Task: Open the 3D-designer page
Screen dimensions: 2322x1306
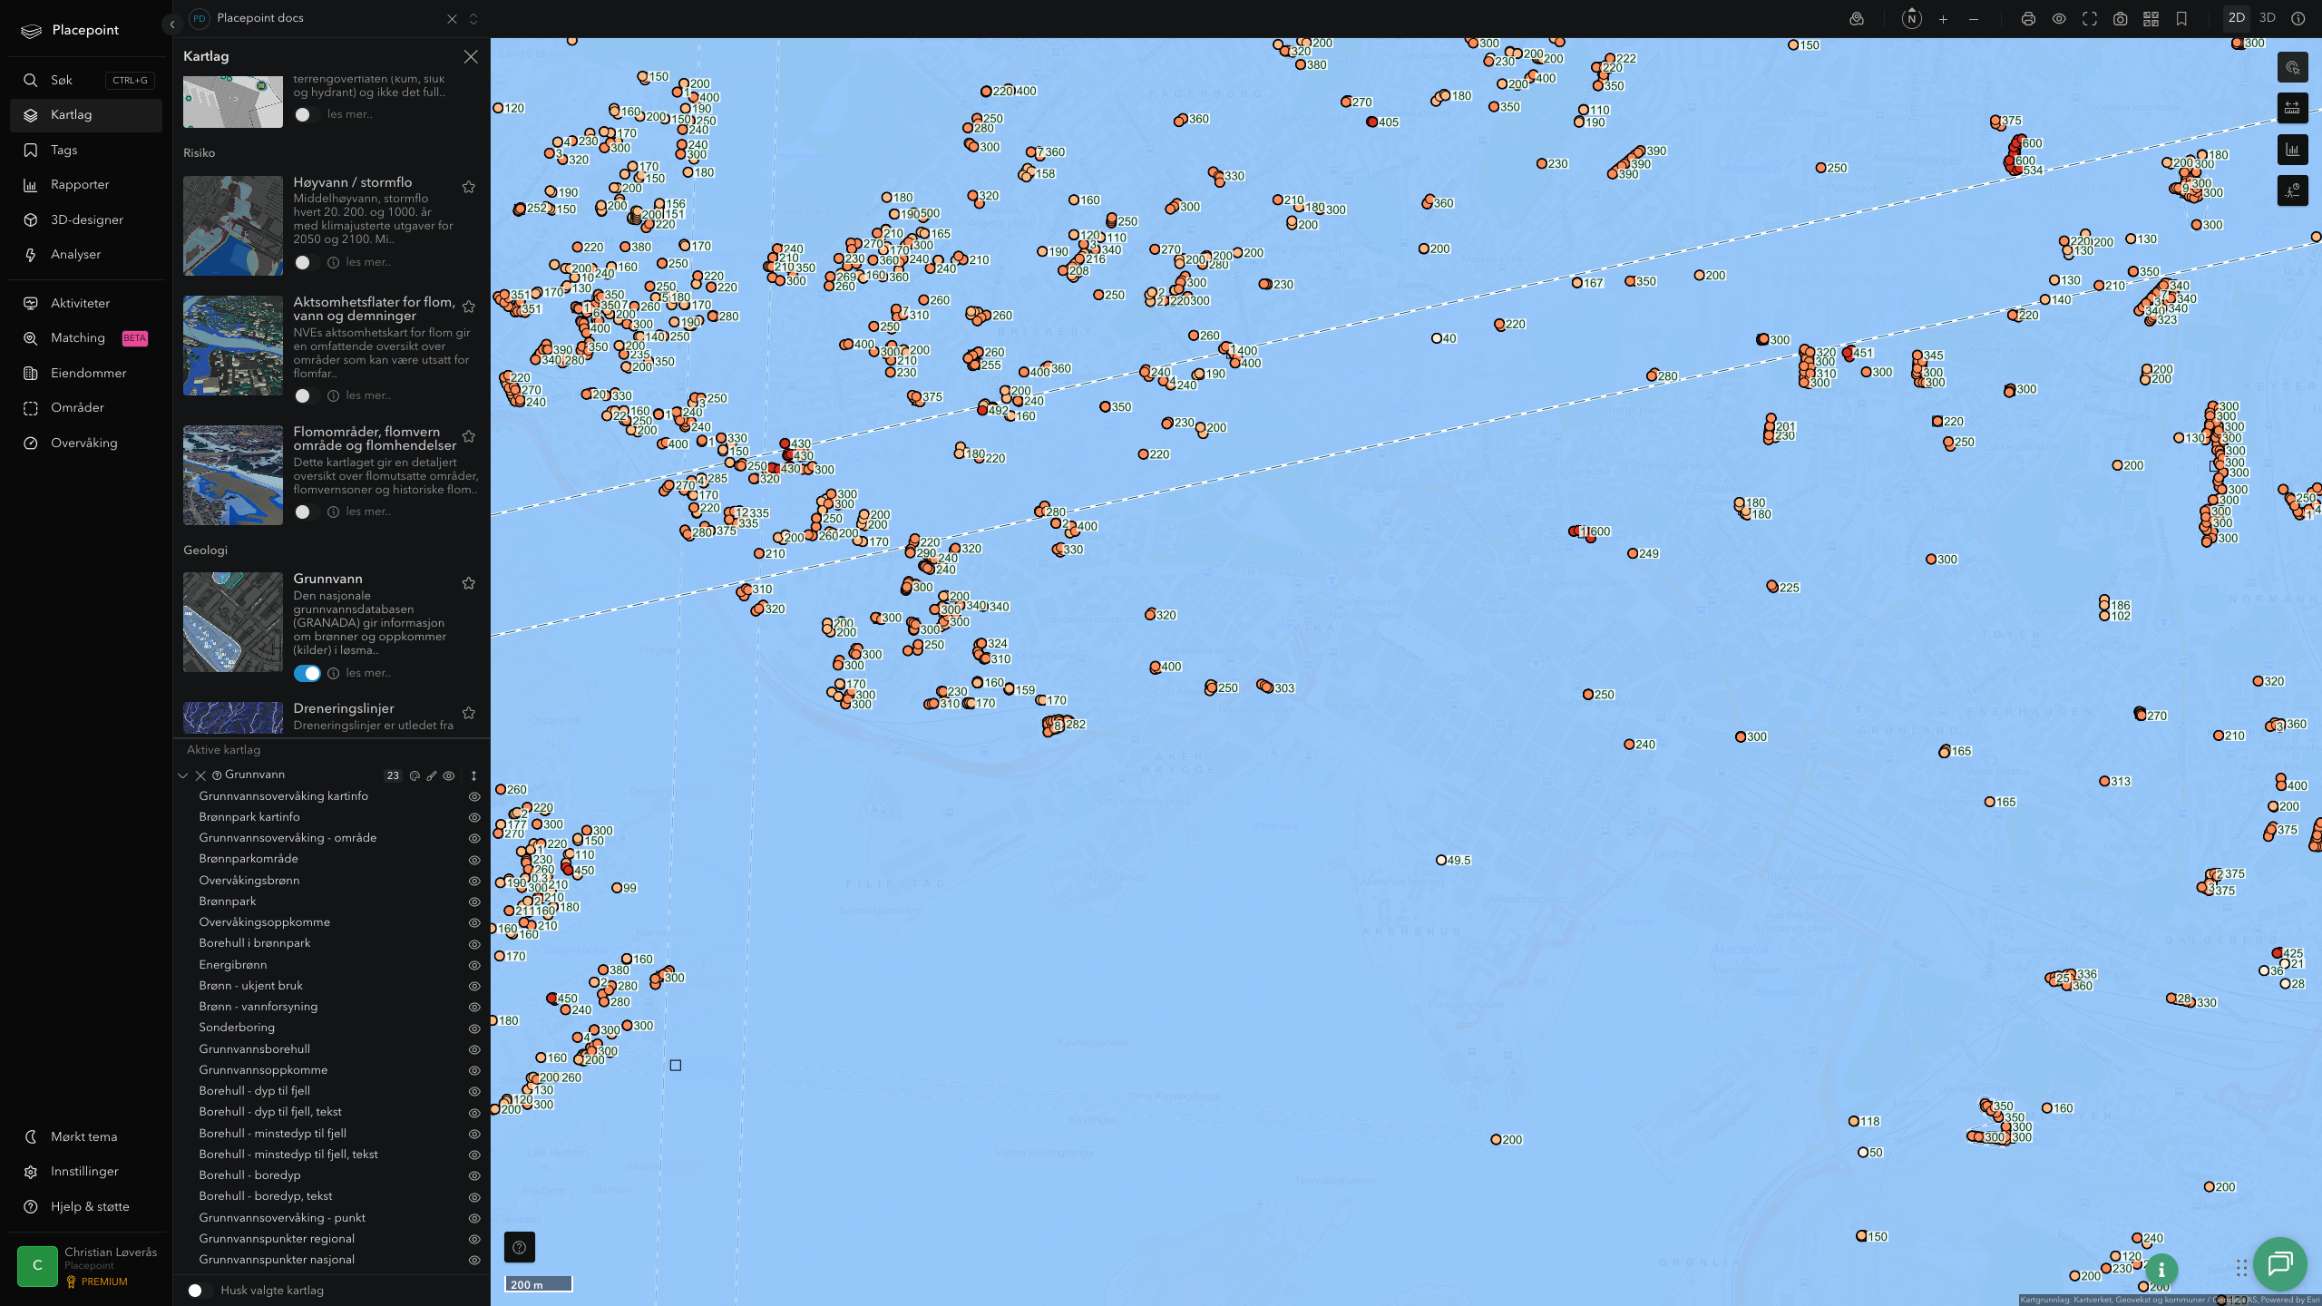Action: (85, 219)
